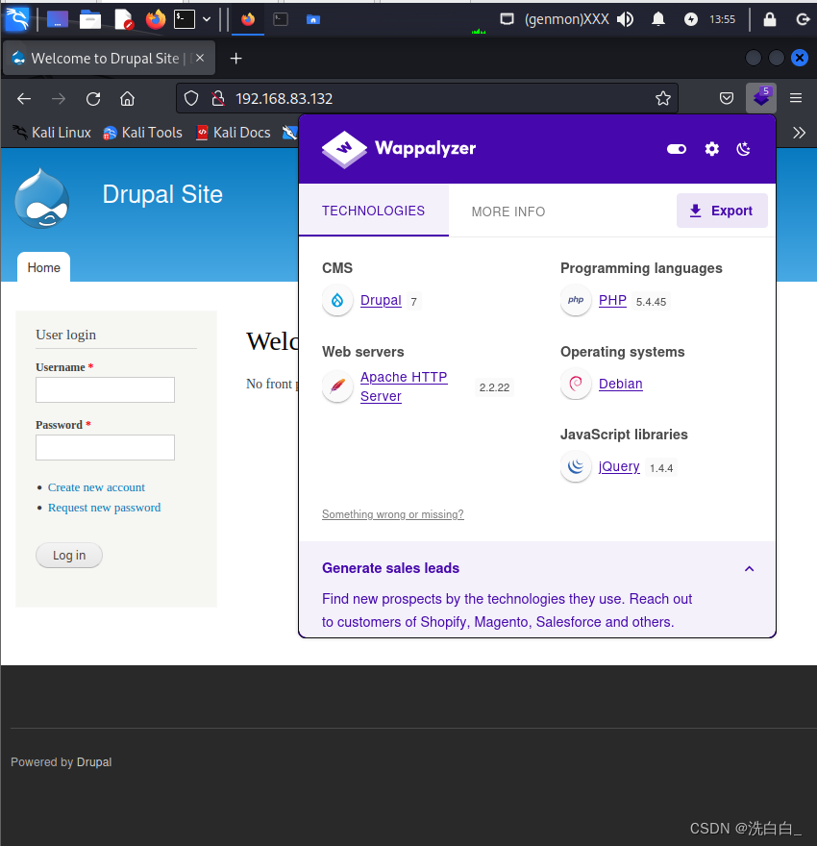Click the Drupal droplet logo
Image resolution: width=817 pixels, height=846 pixels.
pos(41,199)
